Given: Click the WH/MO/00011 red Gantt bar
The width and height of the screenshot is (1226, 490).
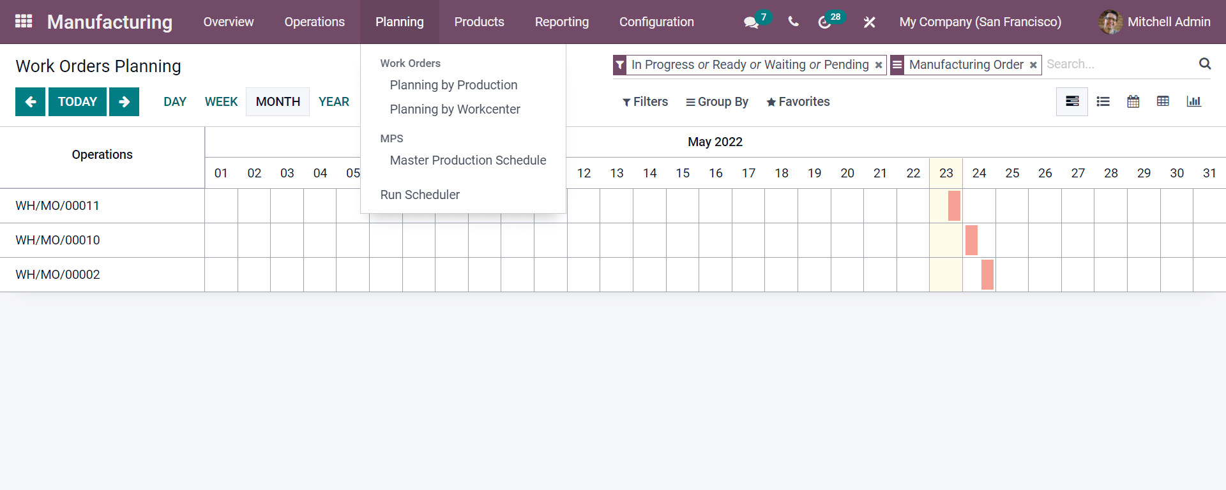Looking at the screenshot, I should point(954,206).
